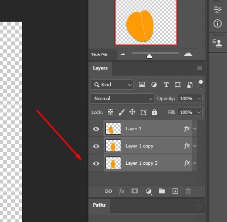Open the Fill slider dropdown arrow
The width and height of the screenshot is (227, 222).
pos(199,112)
